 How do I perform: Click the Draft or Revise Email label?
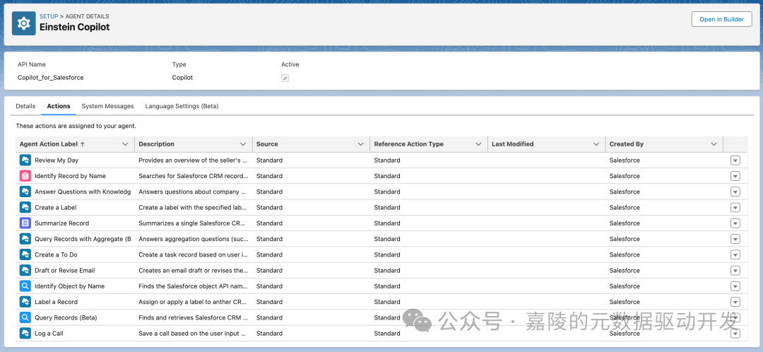click(x=65, y=270)
